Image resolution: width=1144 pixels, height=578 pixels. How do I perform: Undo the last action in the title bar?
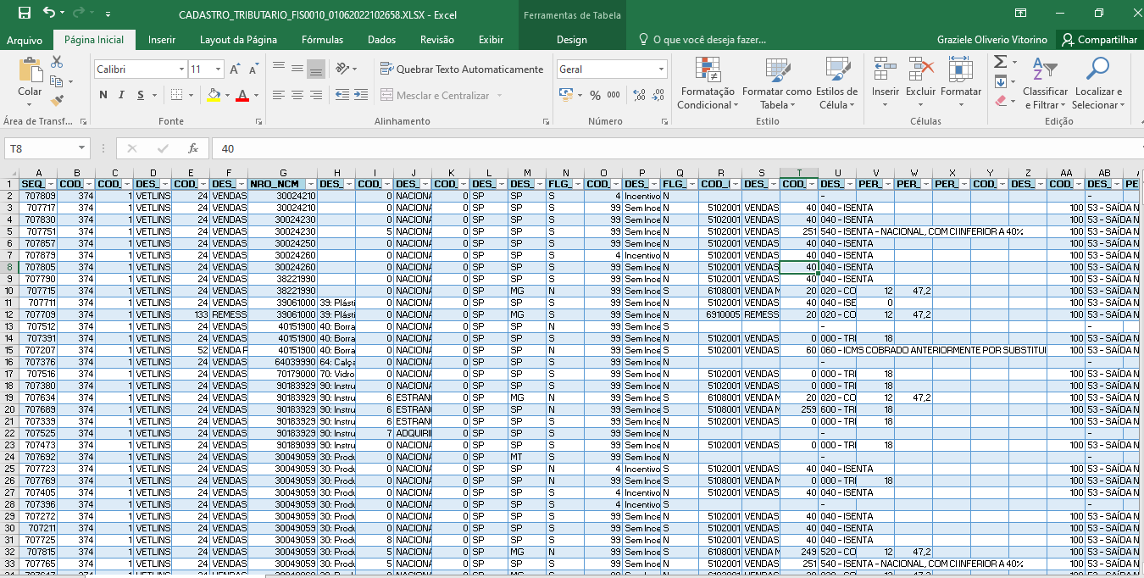49,14
